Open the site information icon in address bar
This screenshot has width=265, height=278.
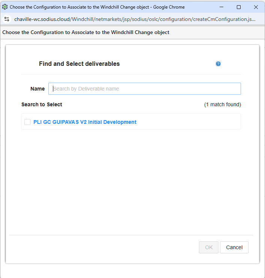coord(6,19)
